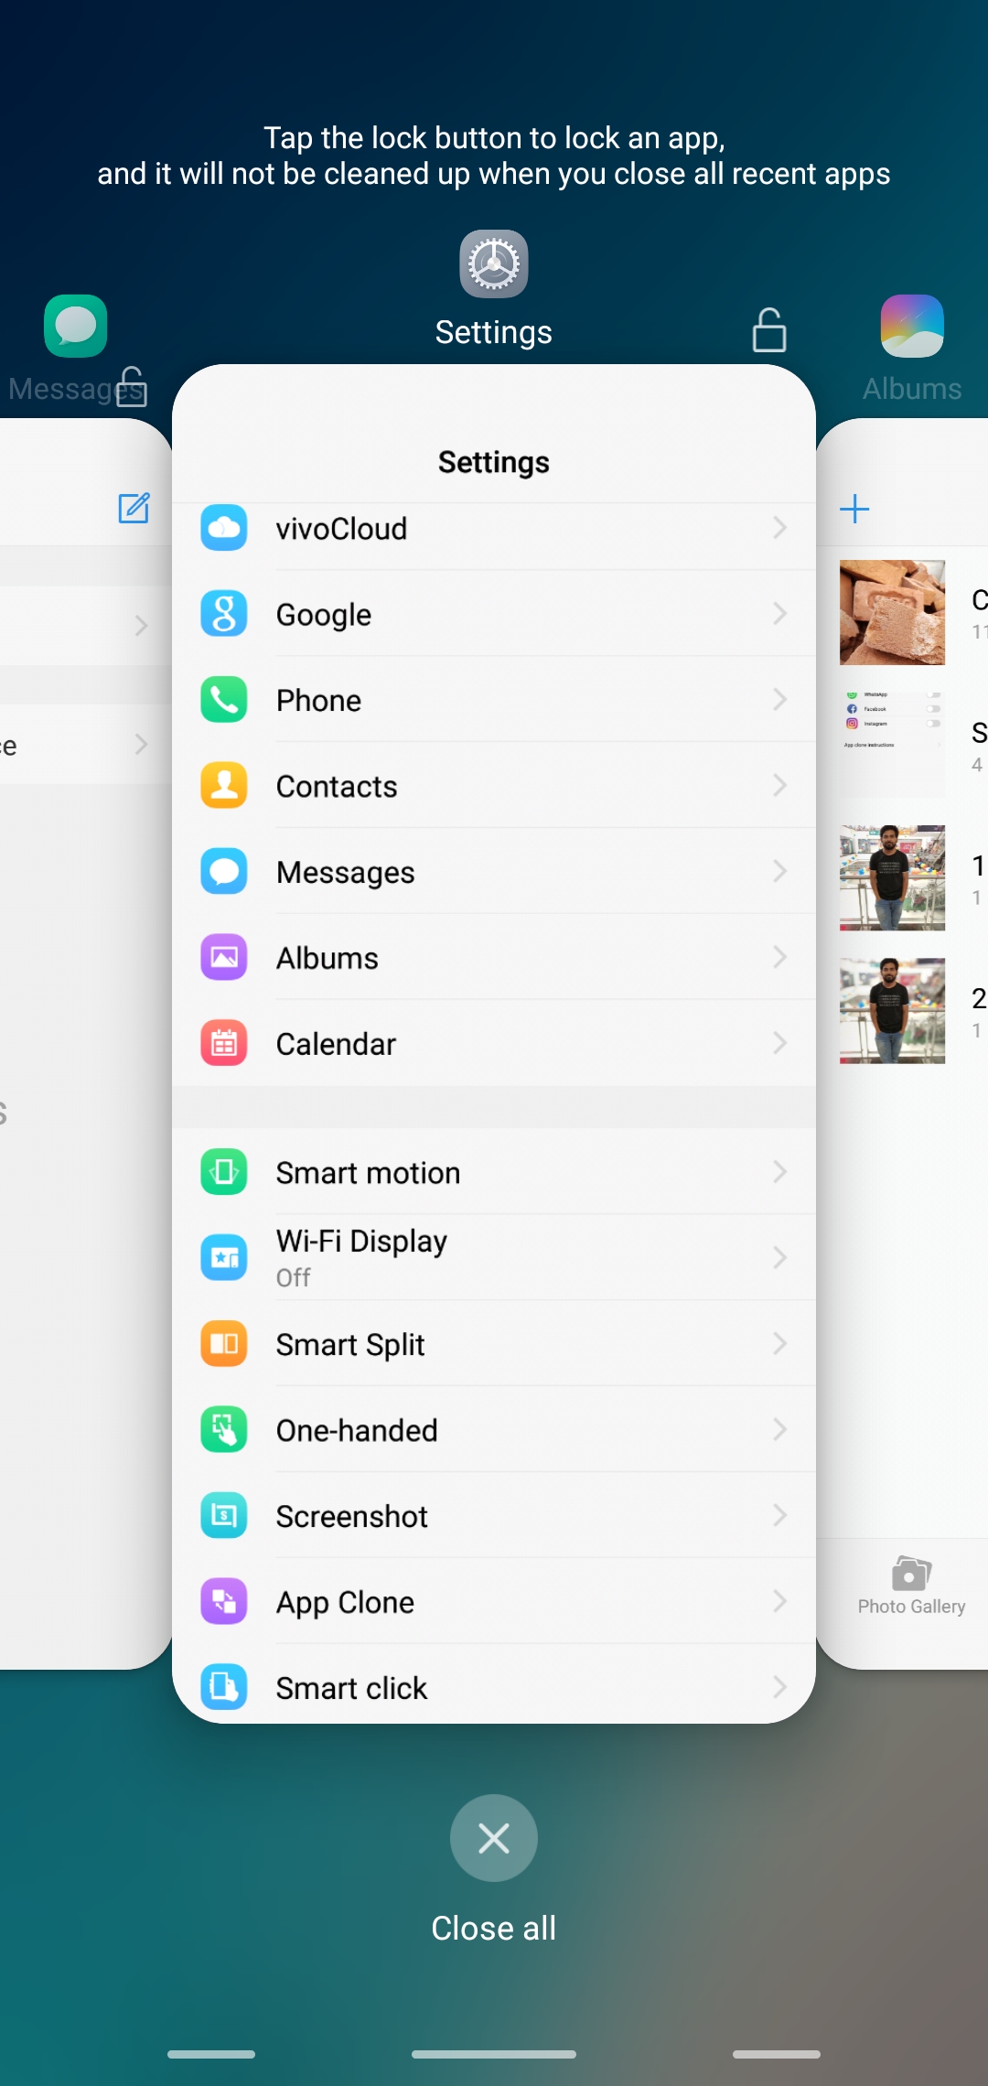Viewport: 988px width, 2086px height.
Task: Tap the Close all X button
Action: [494, 1838]
